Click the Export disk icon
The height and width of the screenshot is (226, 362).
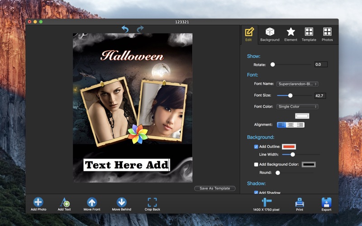click(x=326, y=202)
